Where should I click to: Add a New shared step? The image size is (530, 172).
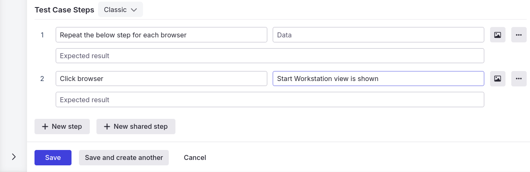click(x=136, y=126)
